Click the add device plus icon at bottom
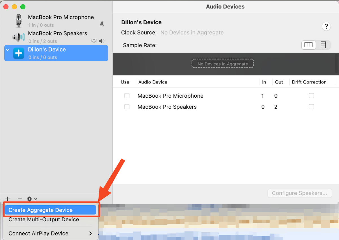 tap(7, 199)
